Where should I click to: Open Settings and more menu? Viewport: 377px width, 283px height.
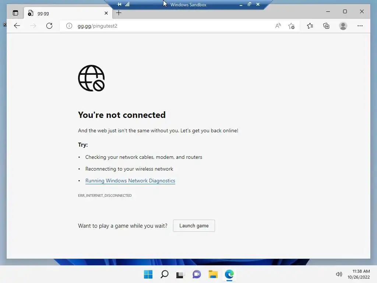[x=360, y=26]
